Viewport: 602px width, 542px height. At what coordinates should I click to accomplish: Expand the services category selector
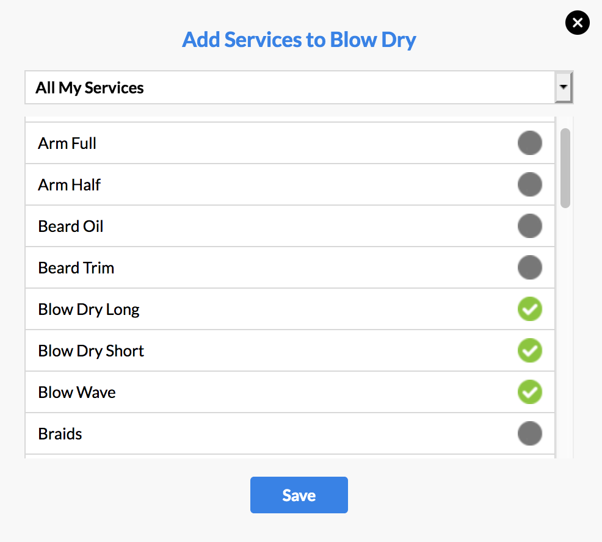[x=299, y=87]
